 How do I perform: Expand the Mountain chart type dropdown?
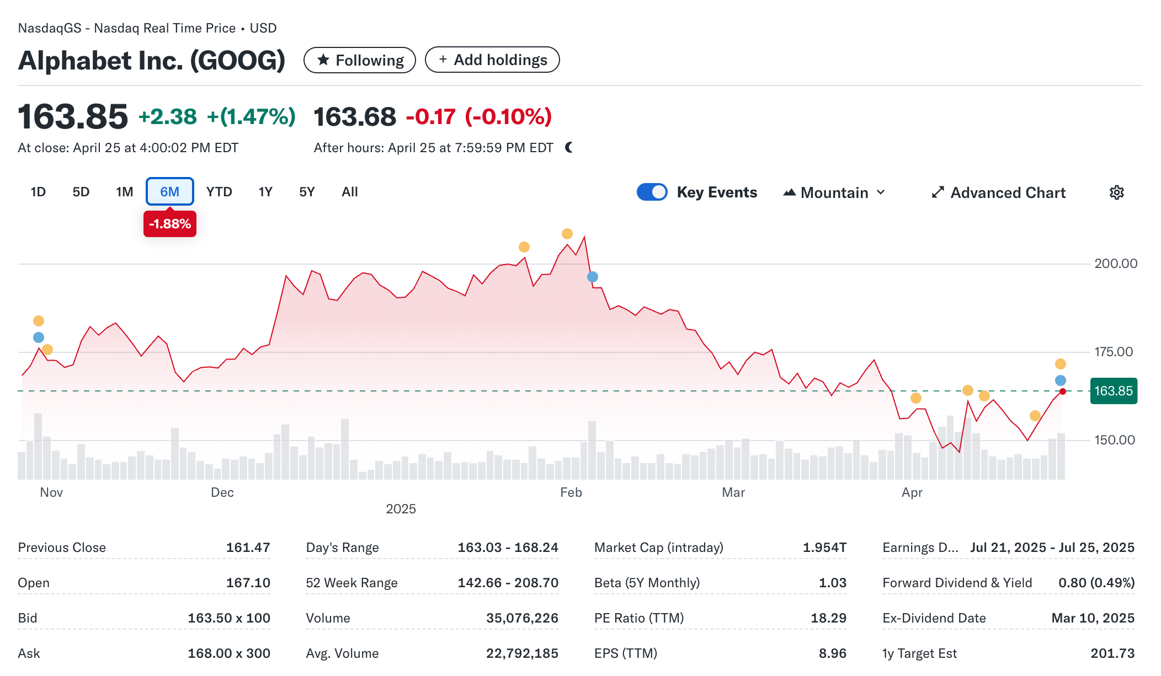834,192
